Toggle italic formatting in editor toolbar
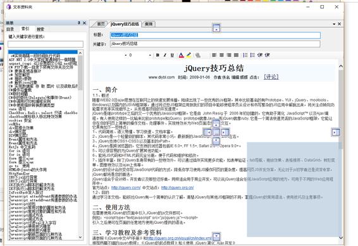358x246 pixels. (x=165, y=55)
